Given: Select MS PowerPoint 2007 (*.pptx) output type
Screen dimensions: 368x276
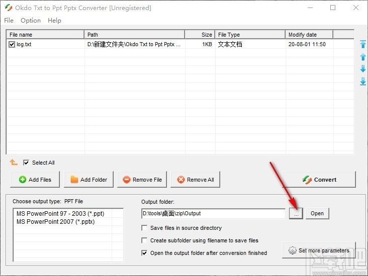Looking at the screenshot, I should (56, 221).
